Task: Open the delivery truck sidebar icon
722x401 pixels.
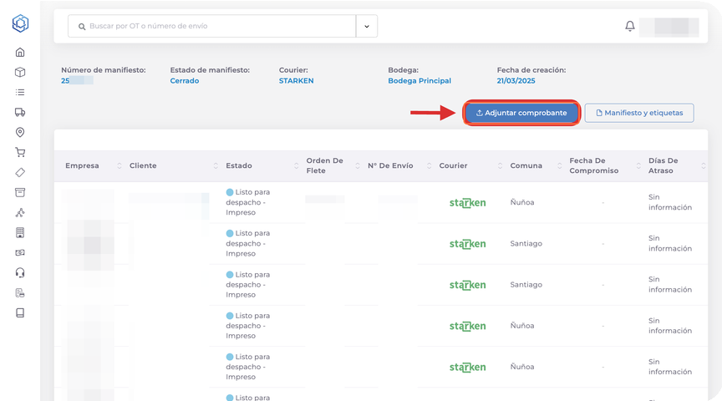Action: [x=20, y=112]
